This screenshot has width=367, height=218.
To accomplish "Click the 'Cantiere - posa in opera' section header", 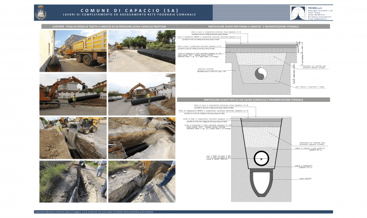I will tap(107, 27).
